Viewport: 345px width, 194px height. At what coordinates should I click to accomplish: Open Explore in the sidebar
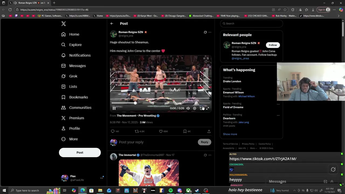[71, 45]
